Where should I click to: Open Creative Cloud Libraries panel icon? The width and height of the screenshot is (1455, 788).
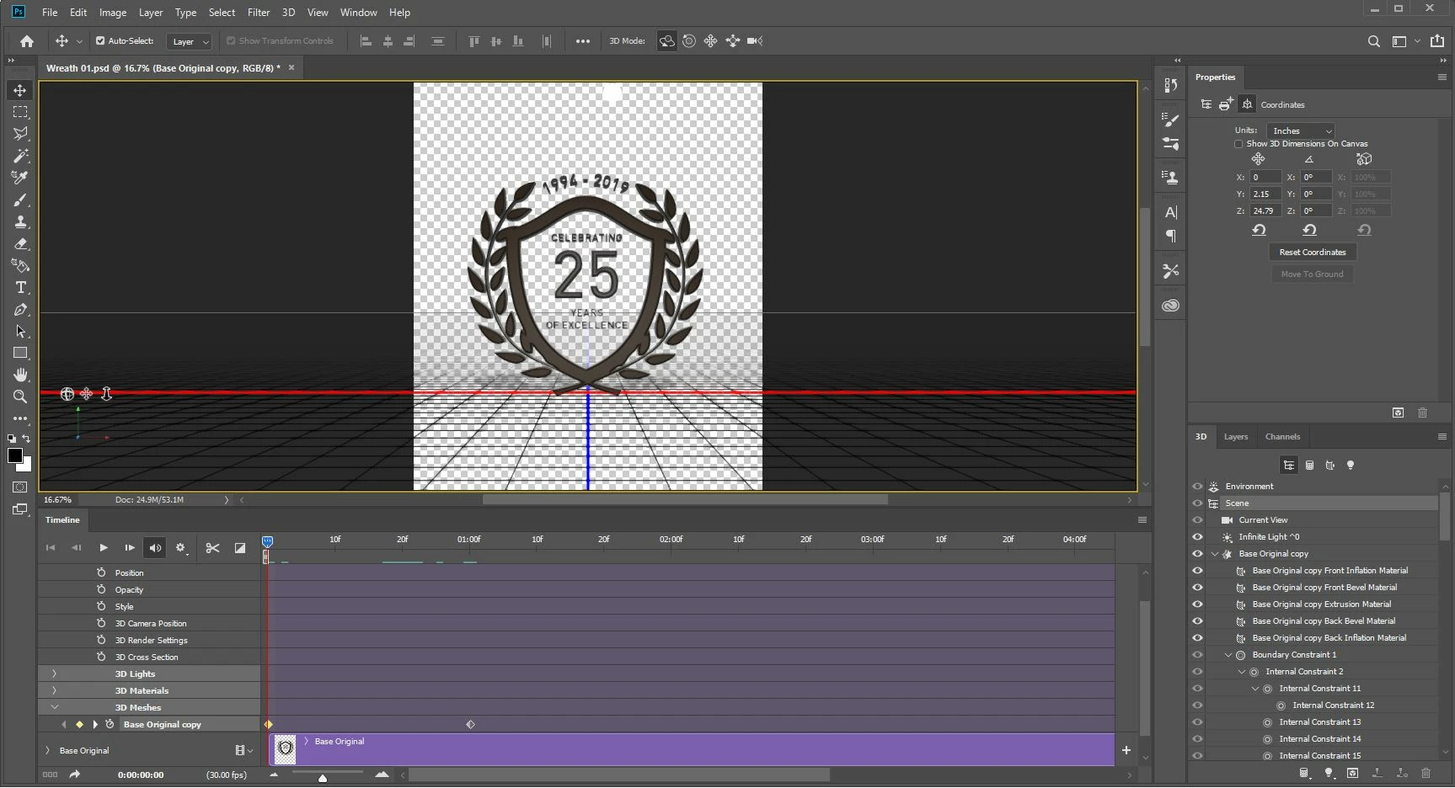tap(1171, 306)
